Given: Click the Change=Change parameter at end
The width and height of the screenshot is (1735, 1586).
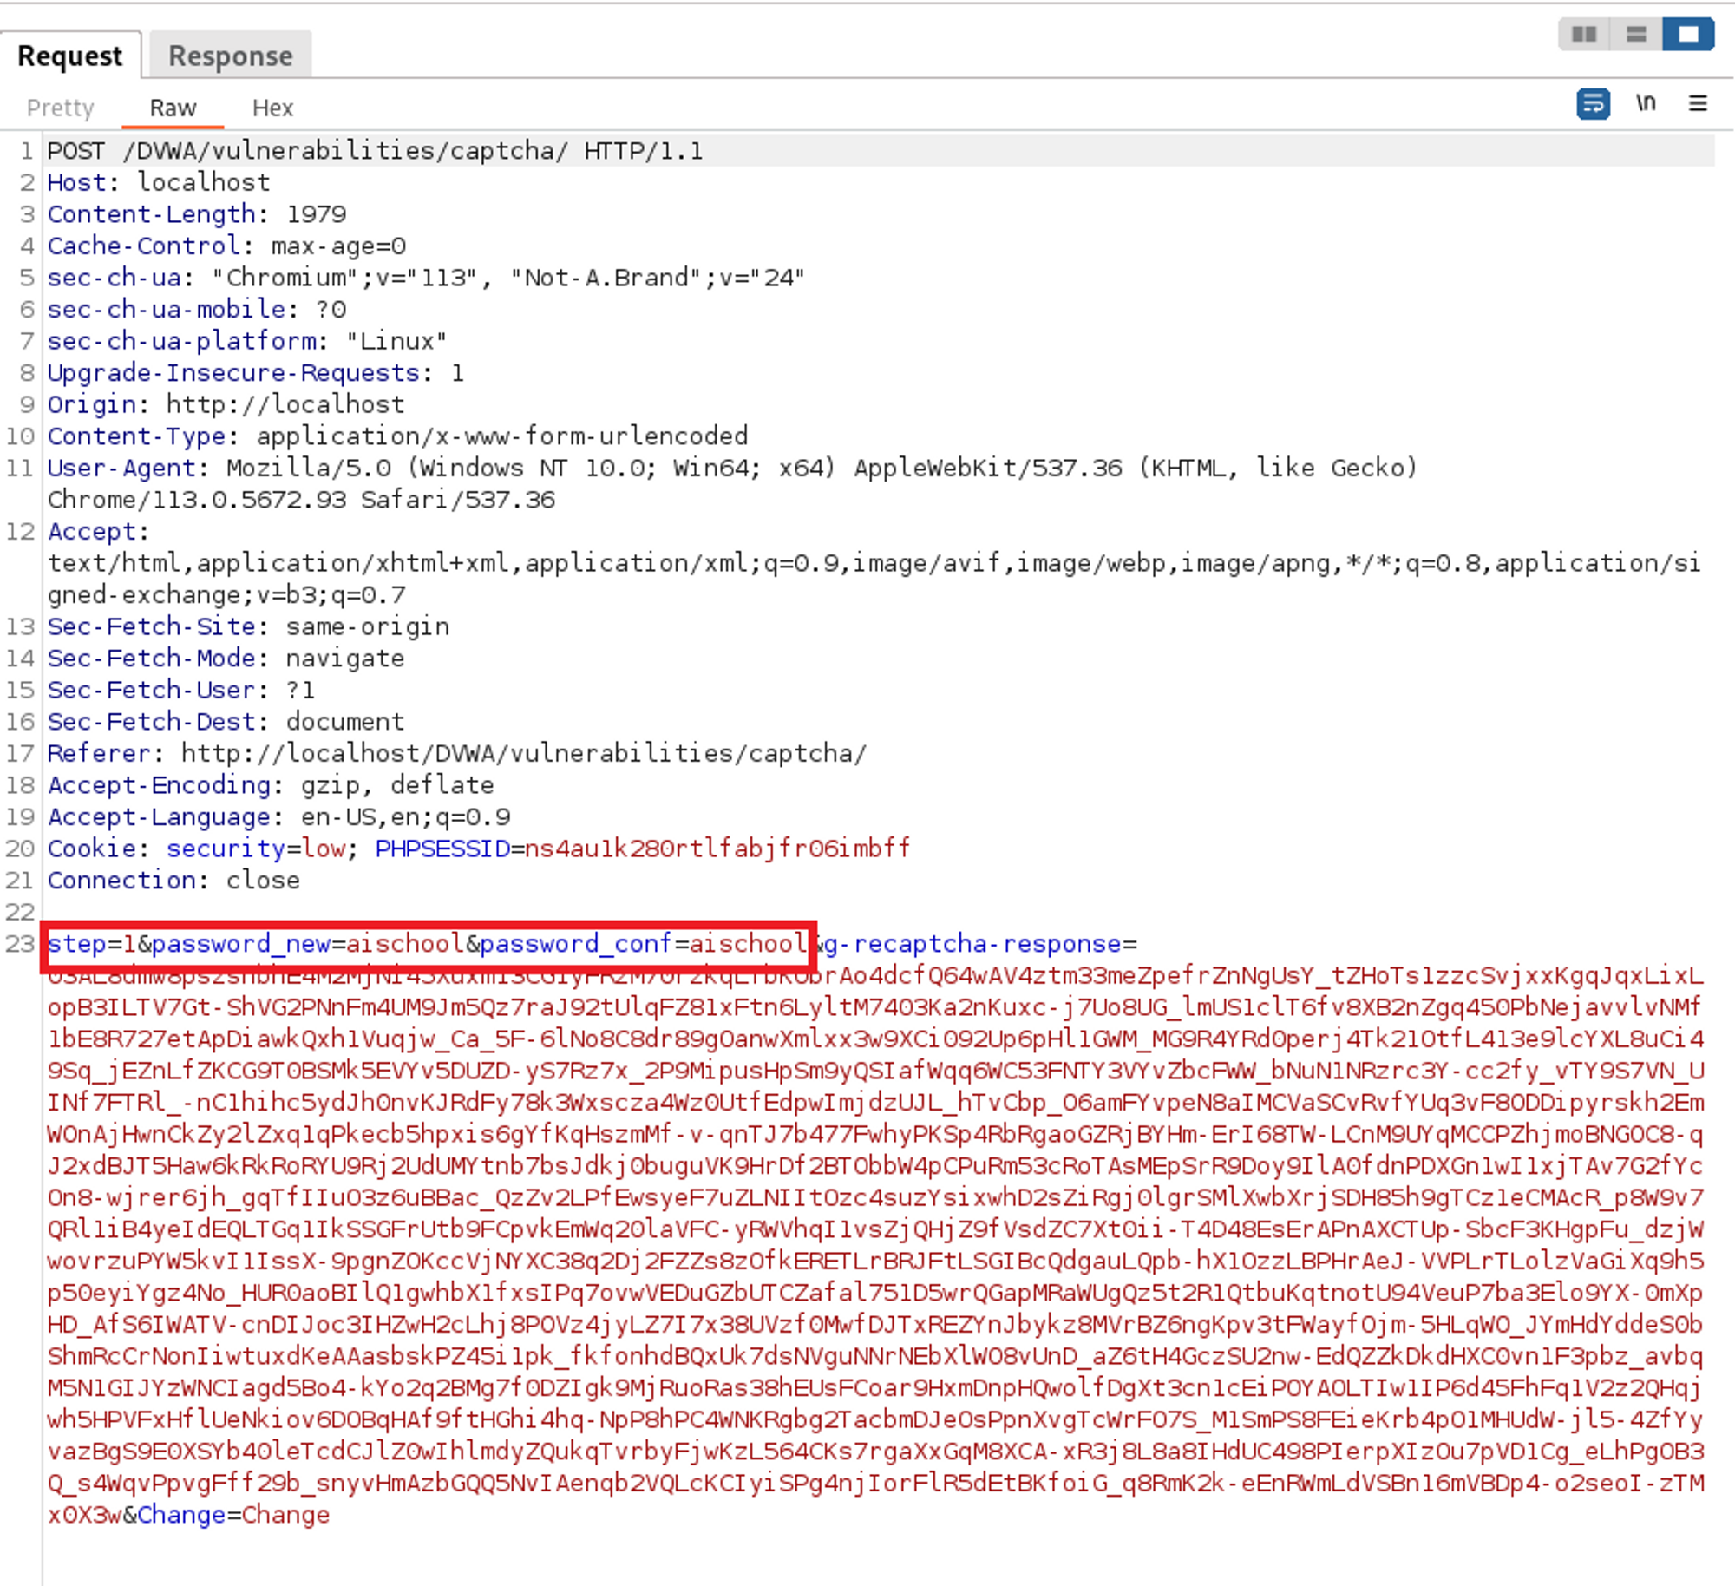Looking at the screenshot, I should (x=232, y=1514).
